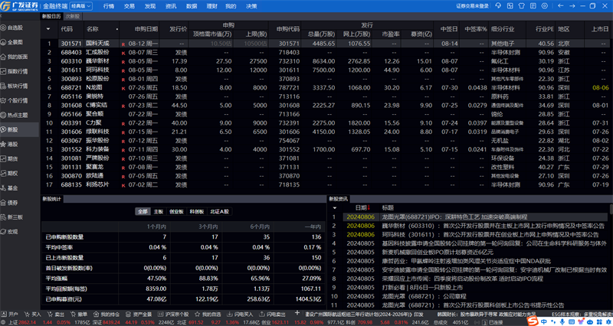Image resolution: width=613 pixels, height=326 pixels.
Task: Click the layout panel icon in title bar
Action: coord(533,6)
